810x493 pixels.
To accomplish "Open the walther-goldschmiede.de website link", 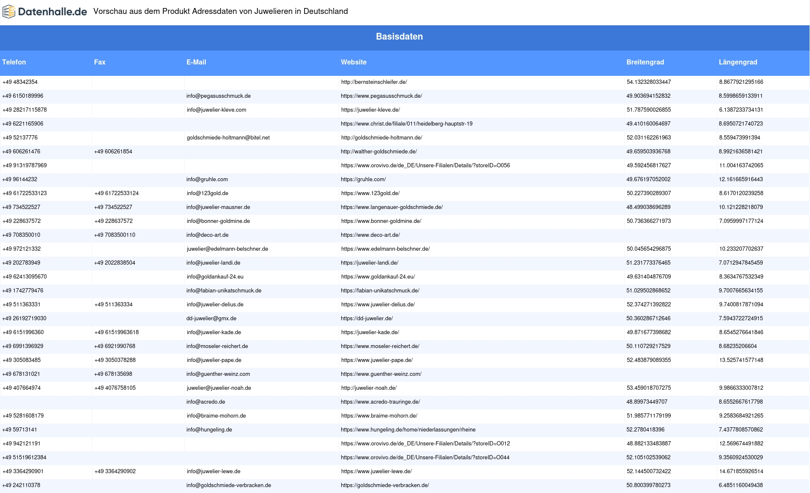I will tap(379, 152).
